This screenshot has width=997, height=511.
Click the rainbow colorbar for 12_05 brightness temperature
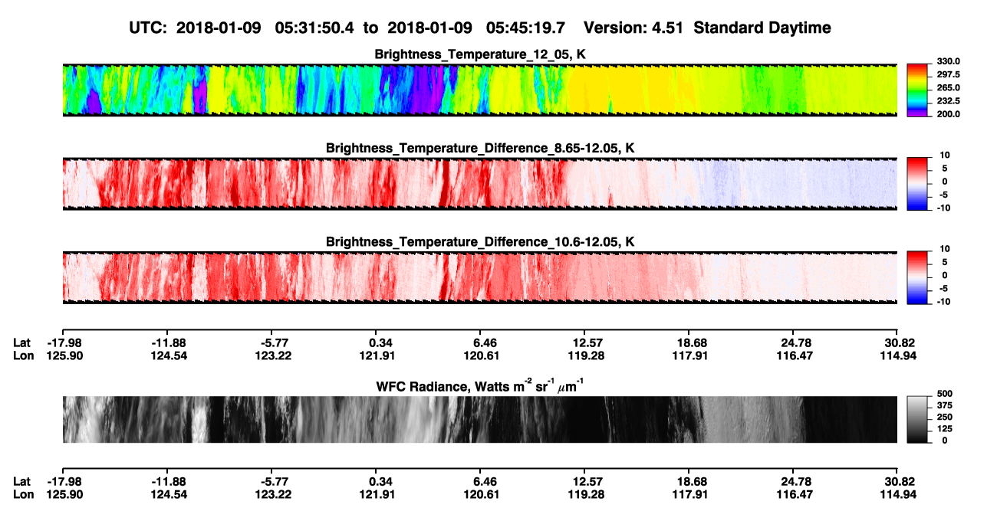918,90
